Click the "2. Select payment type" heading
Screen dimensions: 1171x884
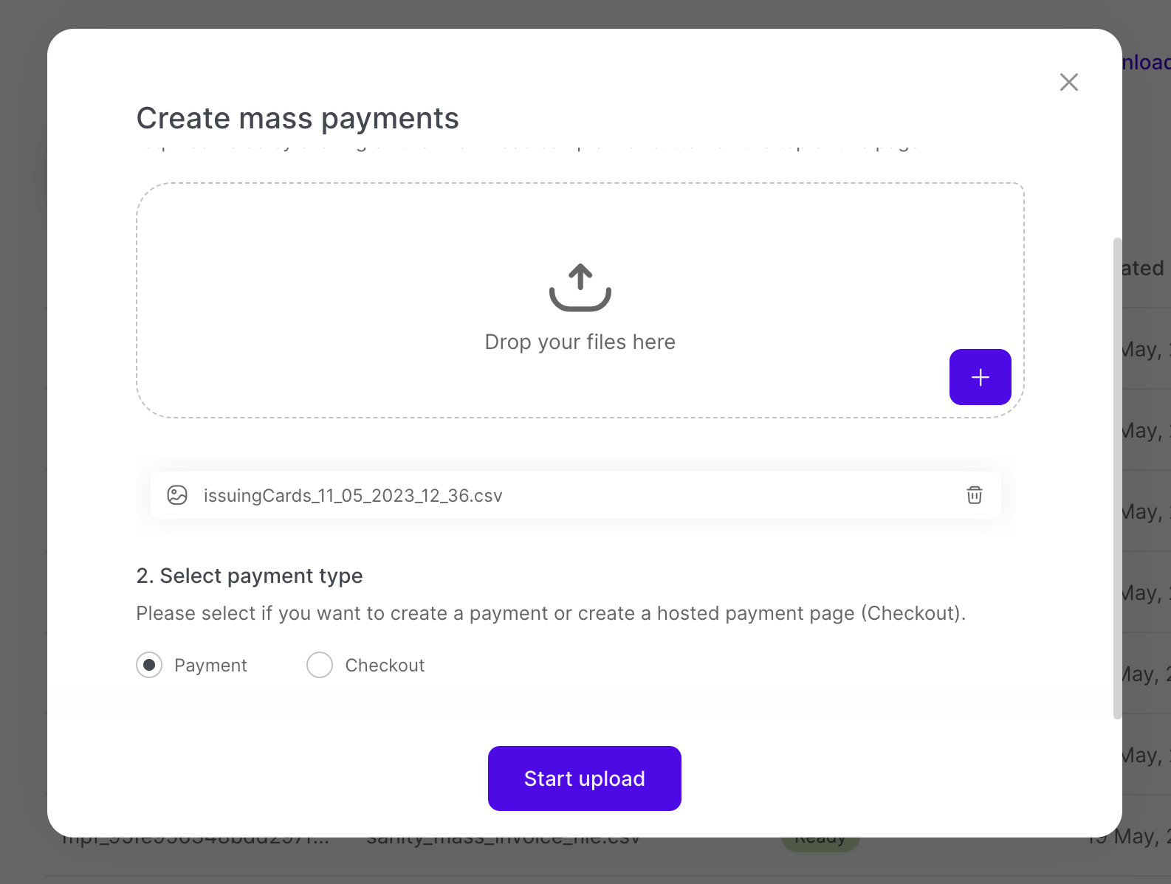[x=250, y=576]
